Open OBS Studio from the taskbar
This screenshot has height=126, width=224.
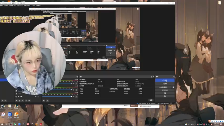(11, 124)
